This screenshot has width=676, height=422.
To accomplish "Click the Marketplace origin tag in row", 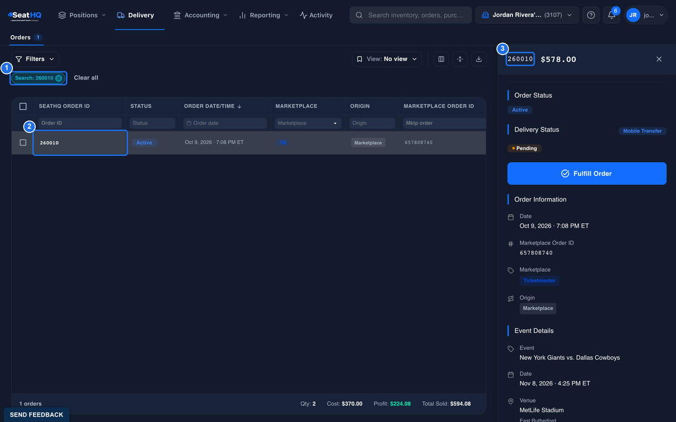I will (368, 143).
